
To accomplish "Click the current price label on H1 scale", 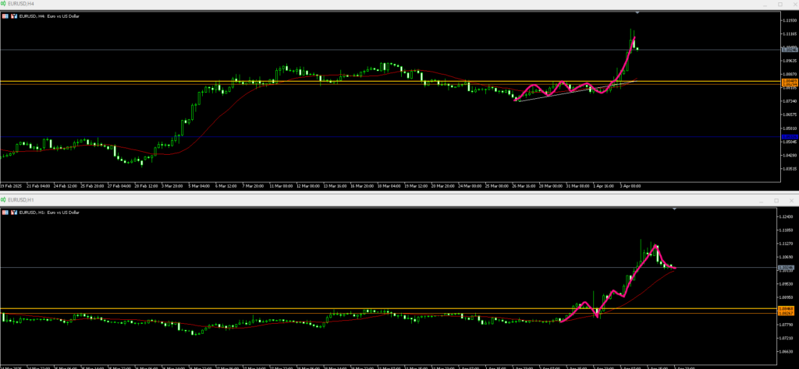I will click(787, 268).
